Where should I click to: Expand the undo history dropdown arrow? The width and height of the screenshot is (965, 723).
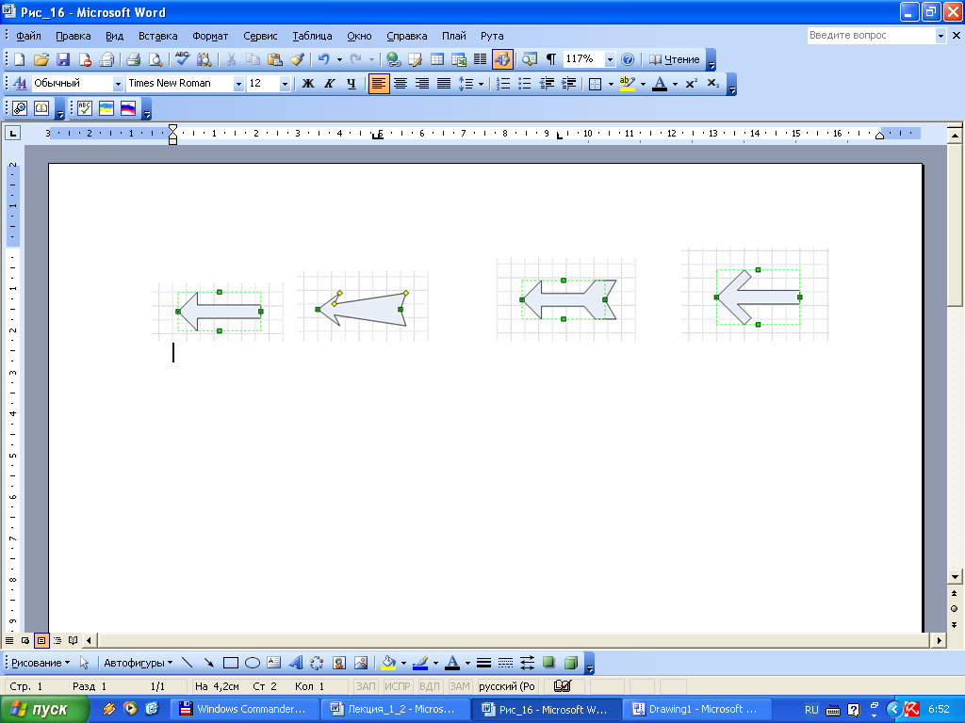coord(339,59)
